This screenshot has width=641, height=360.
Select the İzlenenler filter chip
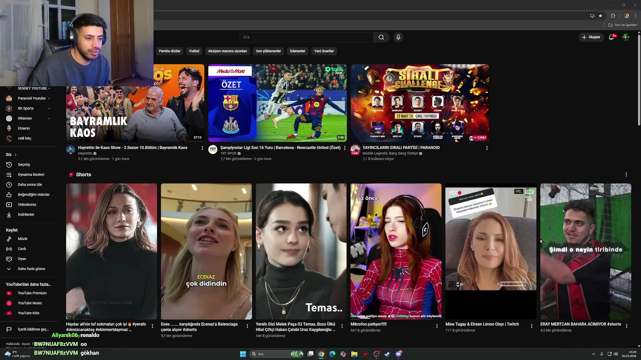coord(297,51)
